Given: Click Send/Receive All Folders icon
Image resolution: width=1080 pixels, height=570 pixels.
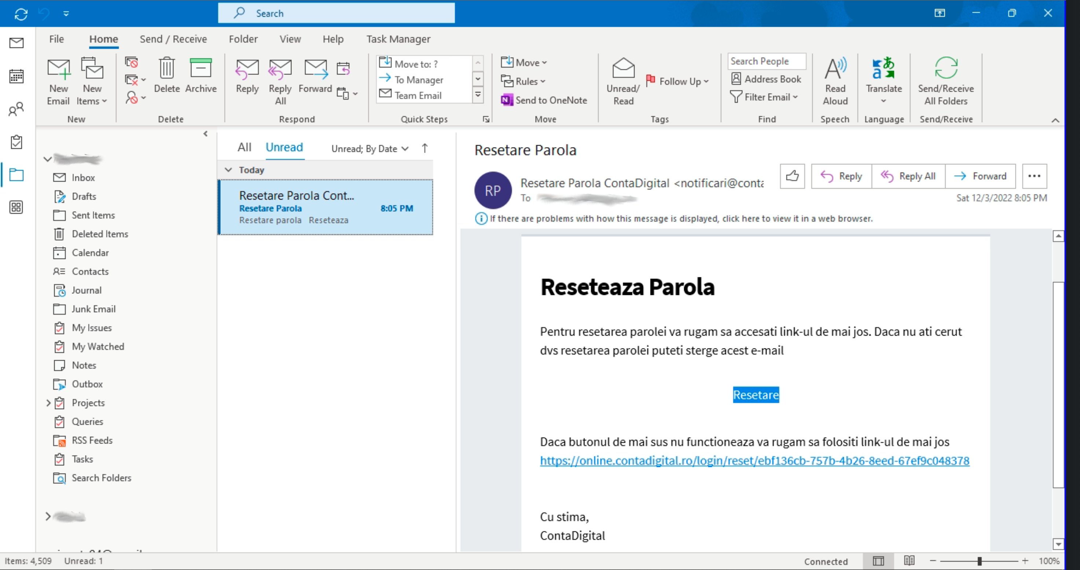Looking at the screenshot, I should 945,68.
